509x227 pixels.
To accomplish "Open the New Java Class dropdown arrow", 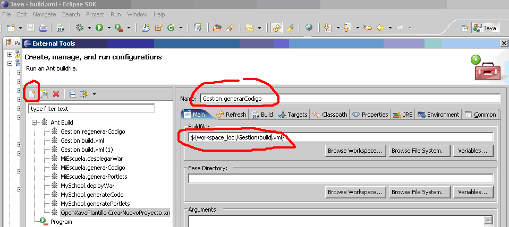I will (x=181, y=28).
